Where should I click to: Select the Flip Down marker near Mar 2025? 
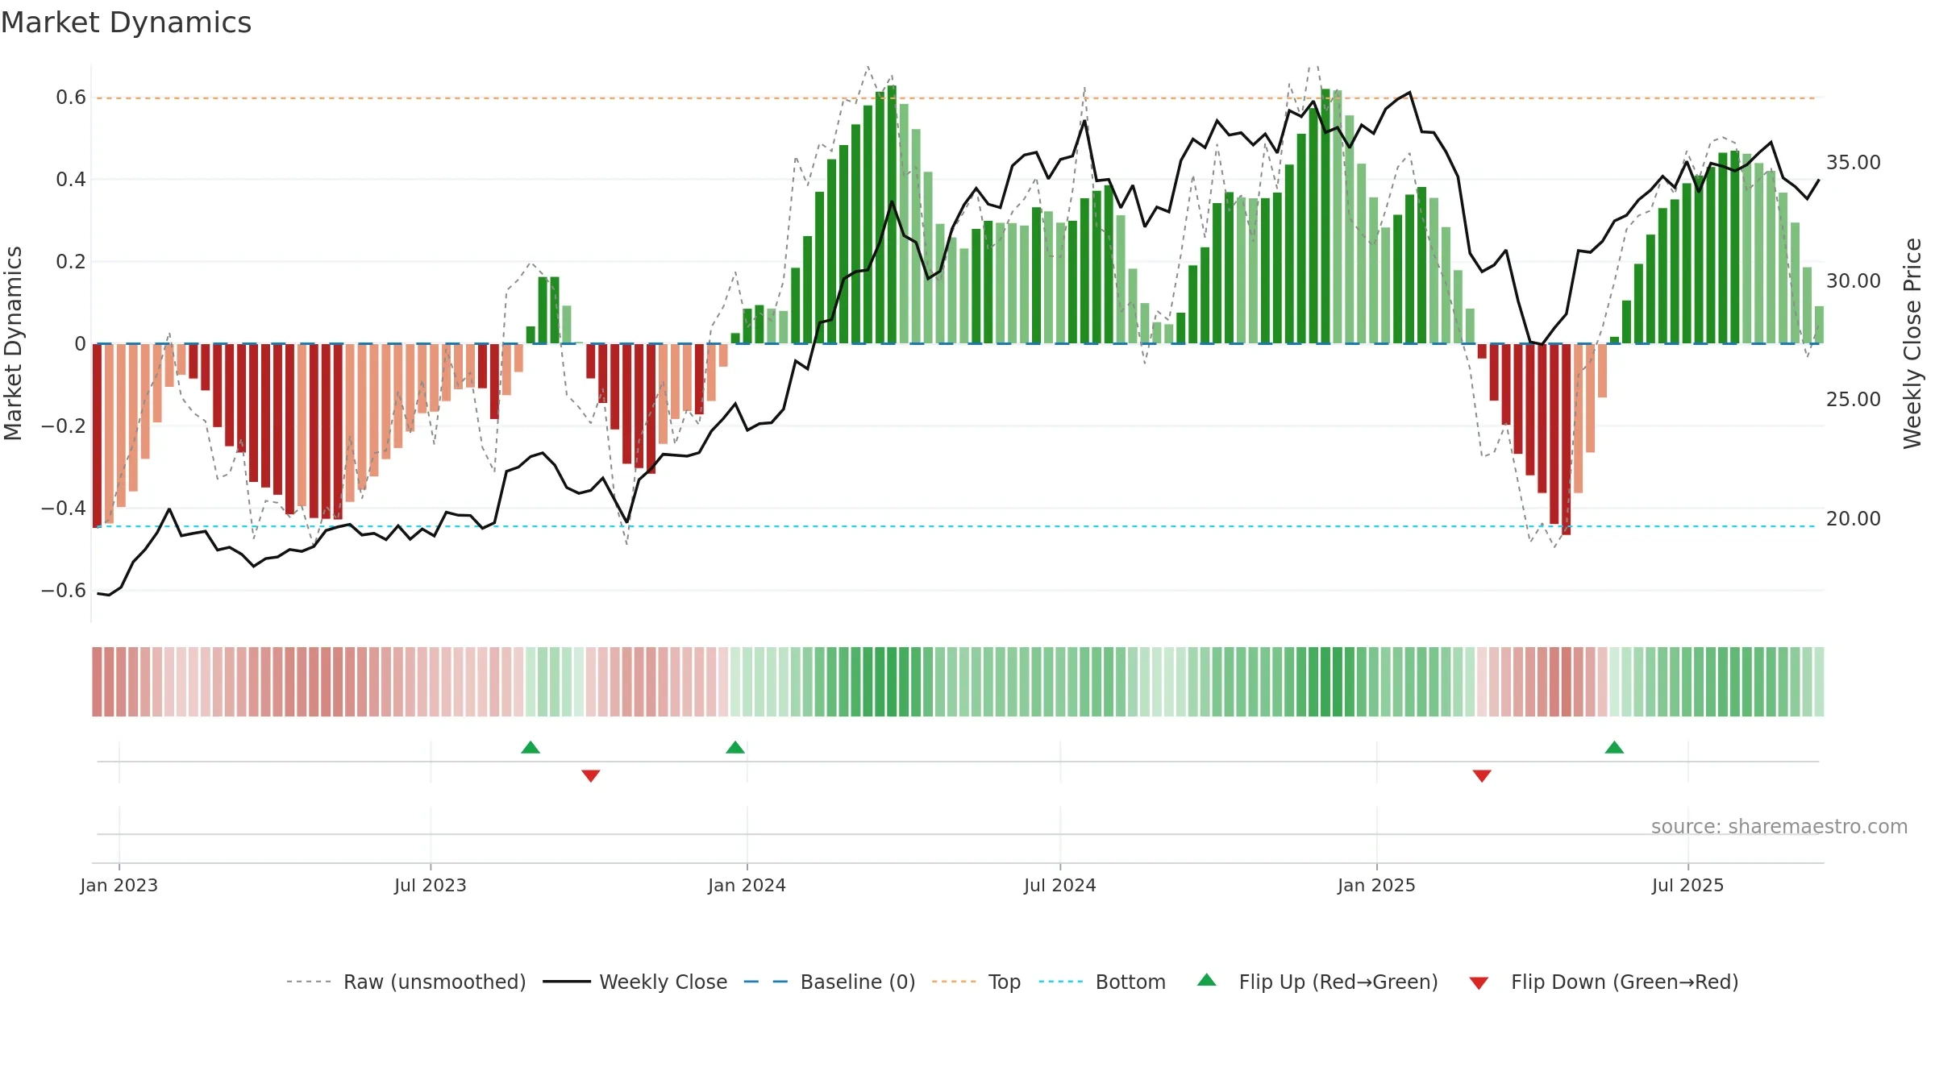click(1482, 775)
